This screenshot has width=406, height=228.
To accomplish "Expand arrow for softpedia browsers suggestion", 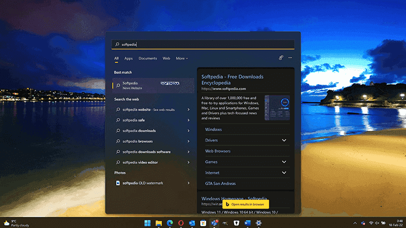I will [189, 141].
